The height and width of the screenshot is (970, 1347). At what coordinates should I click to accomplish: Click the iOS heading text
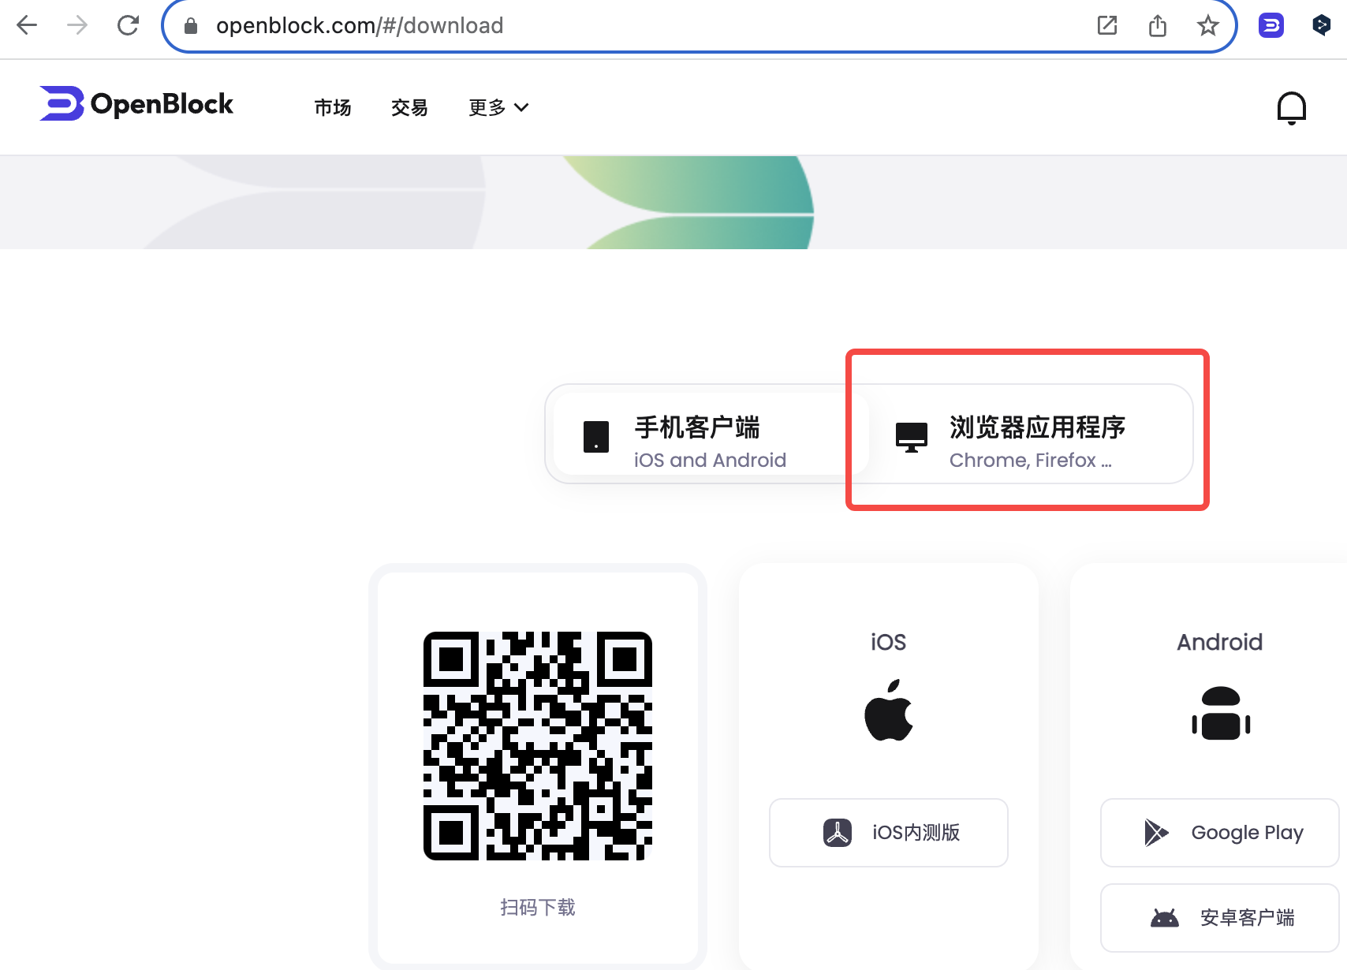888,642
